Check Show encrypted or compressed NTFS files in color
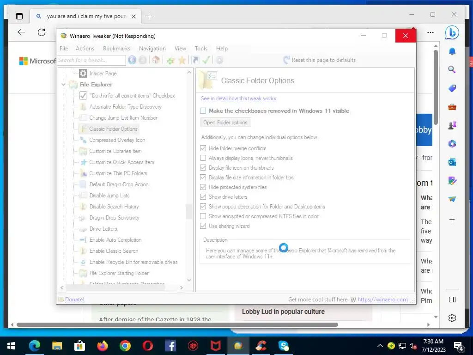 203,216
